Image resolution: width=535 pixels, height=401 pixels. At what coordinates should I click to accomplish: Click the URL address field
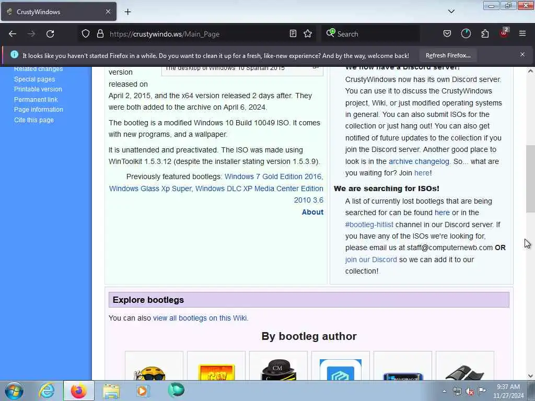pyautogui.click(x=198, y=34)
